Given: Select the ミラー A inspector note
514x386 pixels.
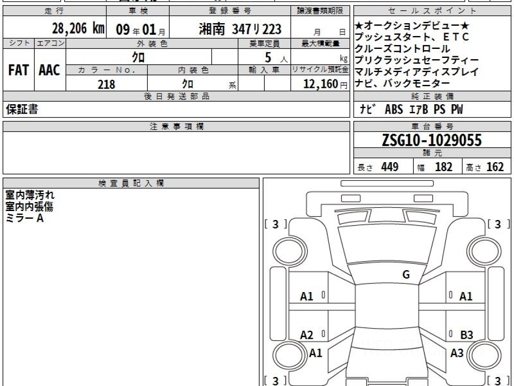Looking at the screenshot, I should (25, 218).
